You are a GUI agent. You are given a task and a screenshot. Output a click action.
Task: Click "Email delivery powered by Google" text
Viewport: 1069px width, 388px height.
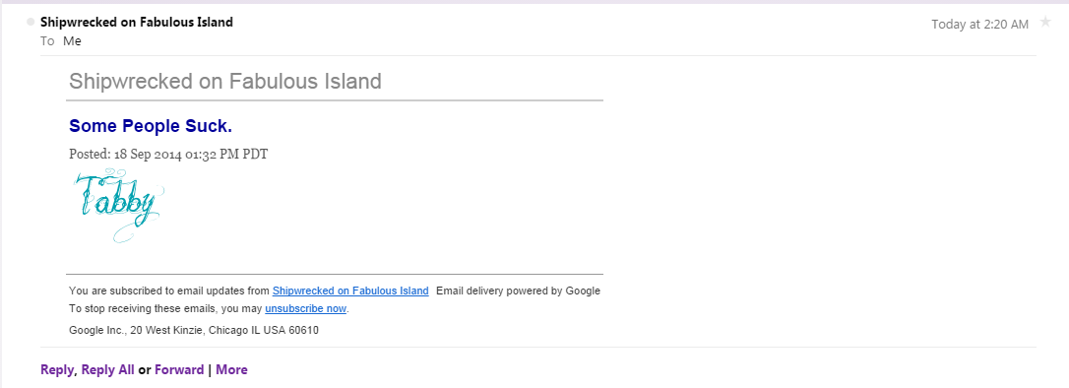pos(518,291)
